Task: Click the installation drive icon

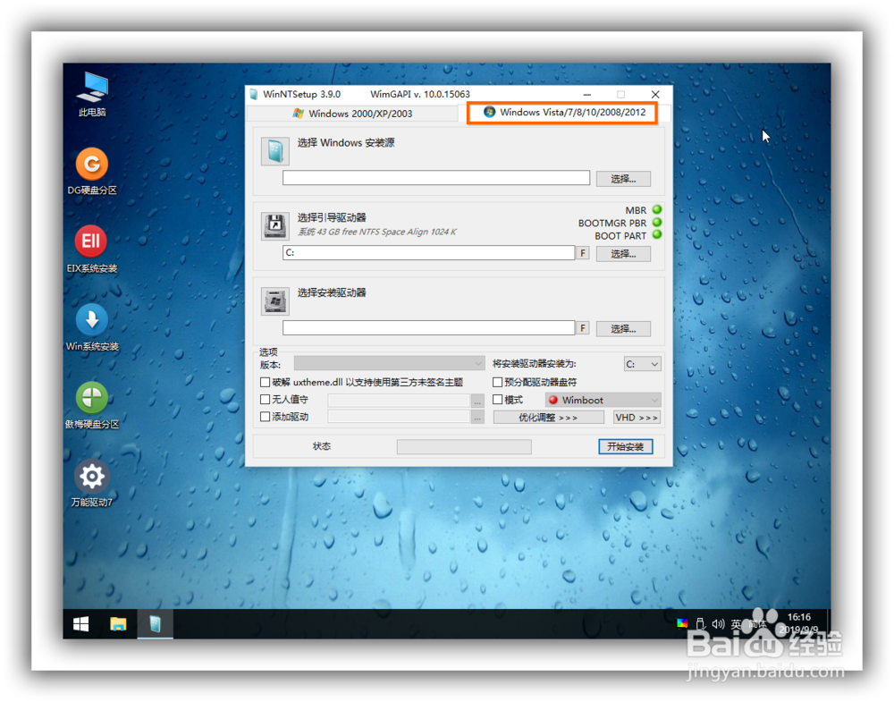Action: [274, 301]
